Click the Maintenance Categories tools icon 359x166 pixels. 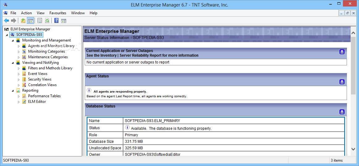(x=24, y=57)
